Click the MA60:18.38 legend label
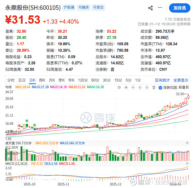The height and width of the screenshot is (188, 193). [95, 87]
